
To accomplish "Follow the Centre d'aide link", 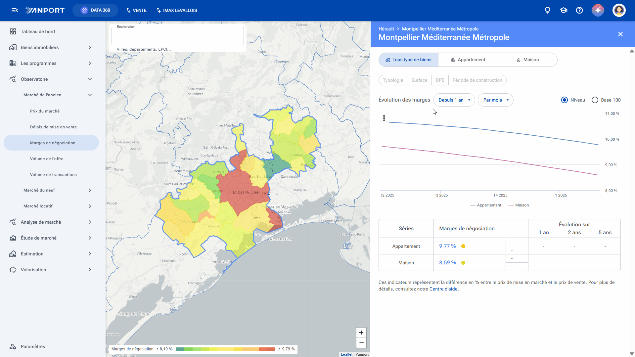I will point(443,289).
